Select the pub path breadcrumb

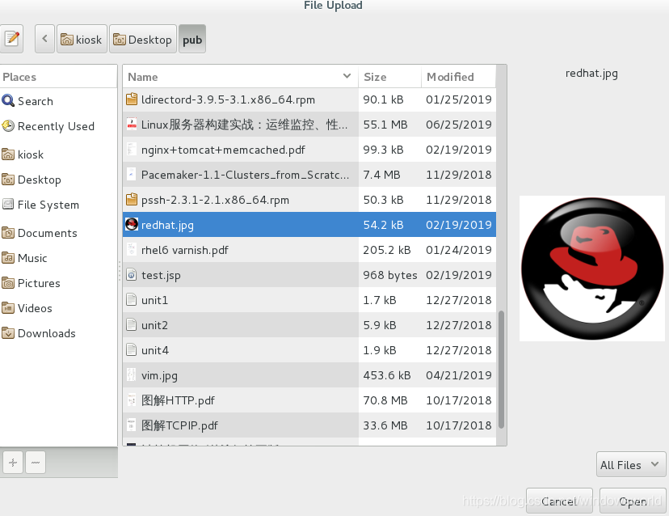point(192,39)
